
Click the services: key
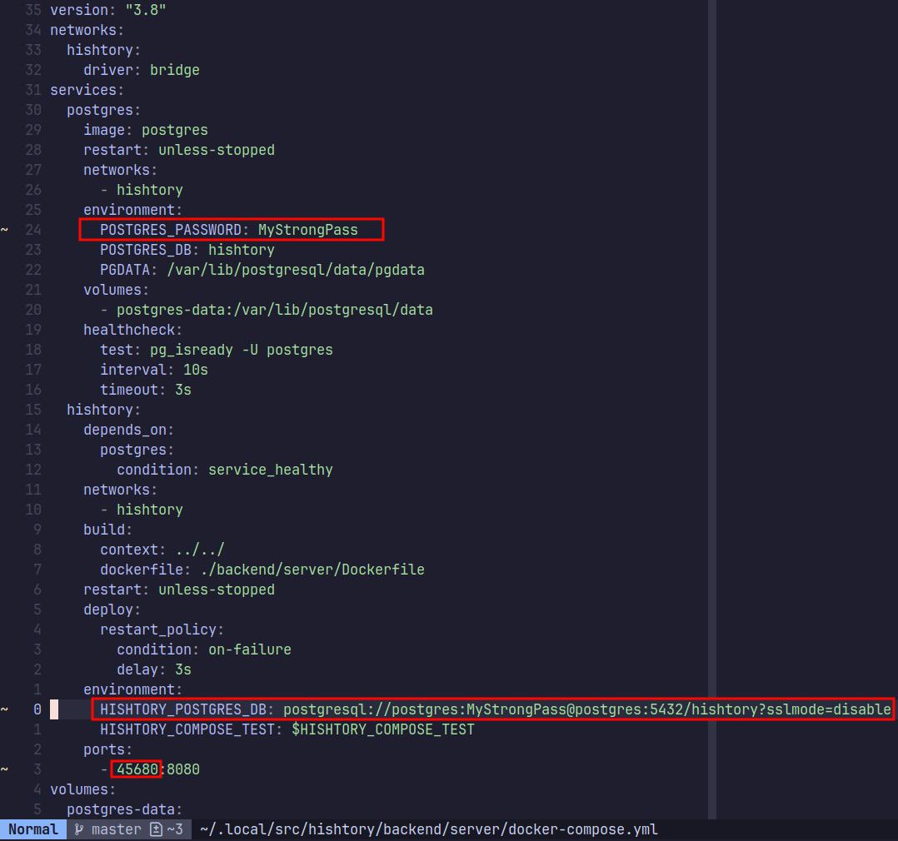point(87,90)
